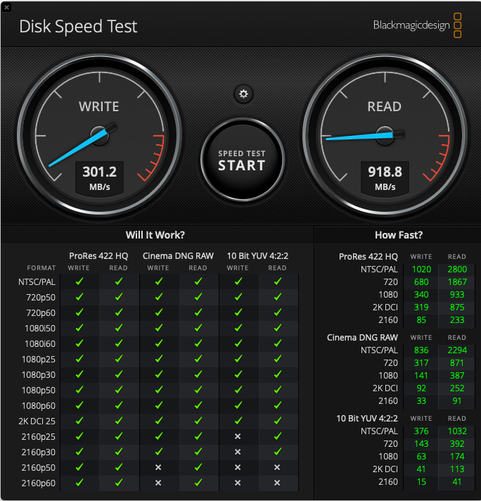Click the ProRes write checkmark for NTSC/PAL

click(79, 281)
